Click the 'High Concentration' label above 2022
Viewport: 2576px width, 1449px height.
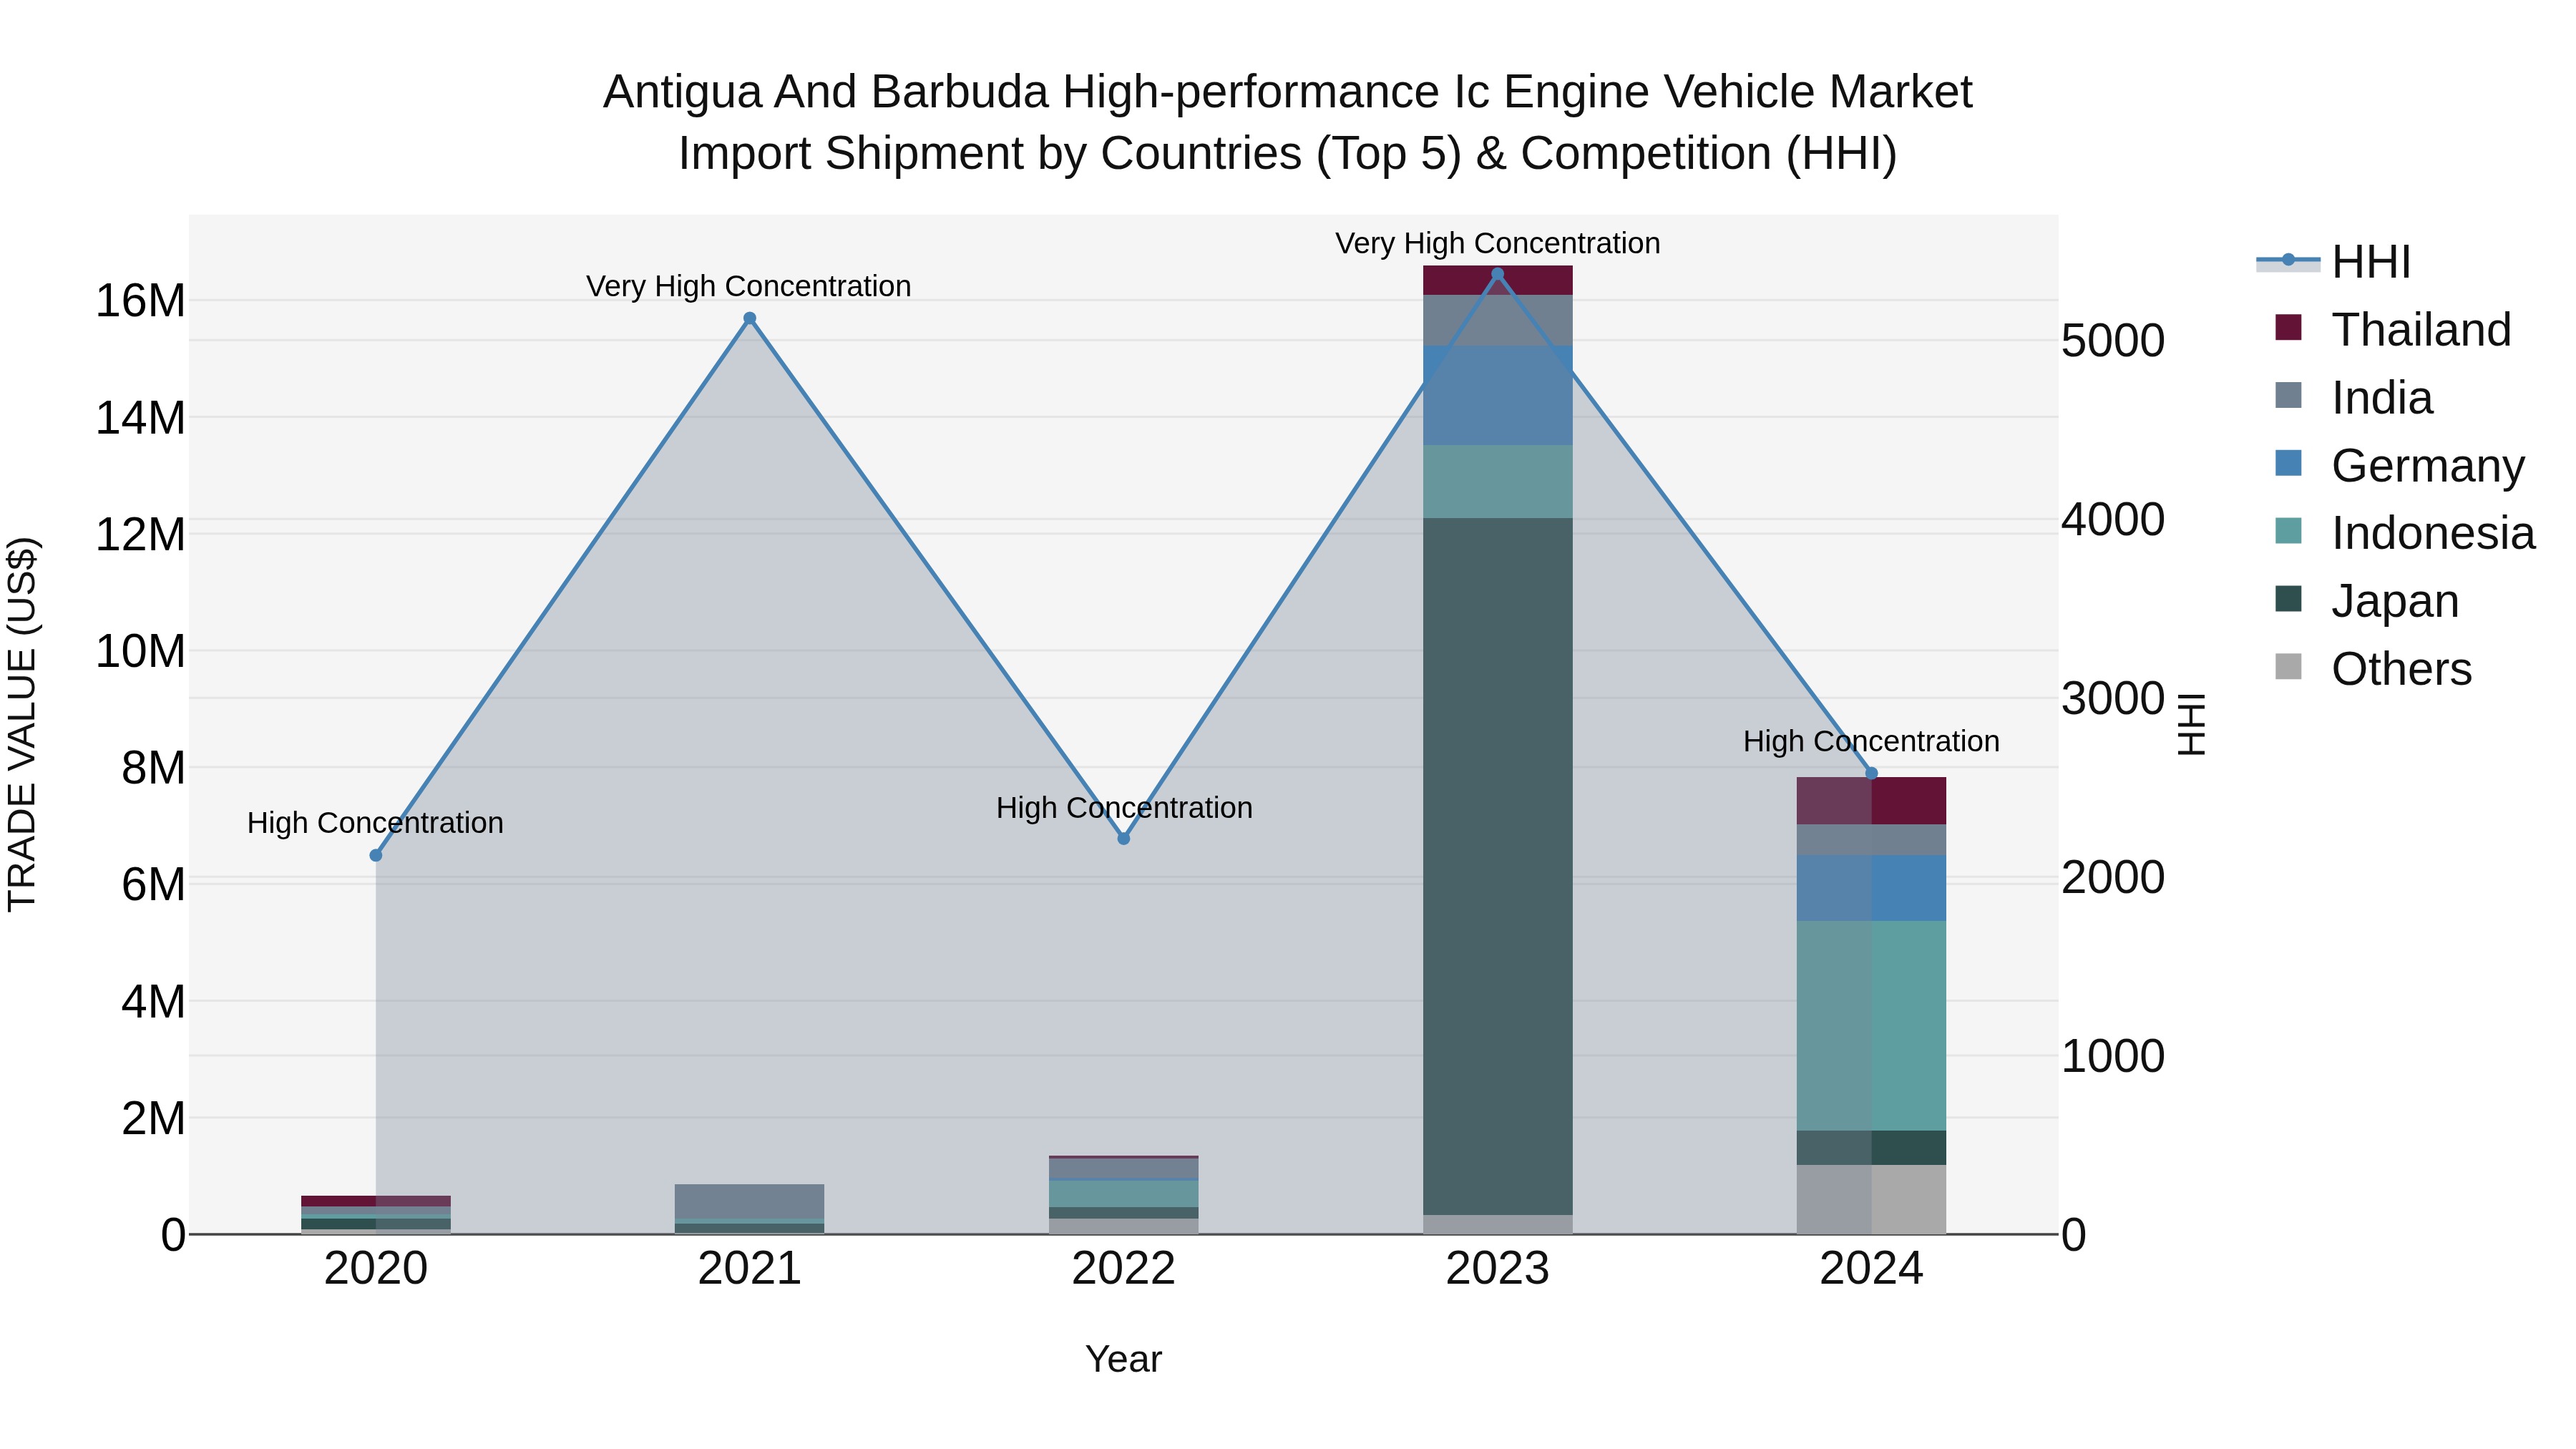click(x=1124, y=807)
